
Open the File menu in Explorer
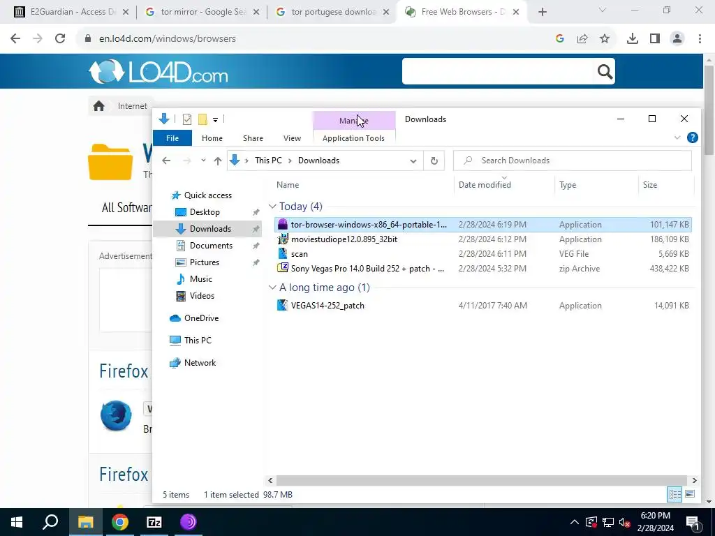tap(172, 138)
